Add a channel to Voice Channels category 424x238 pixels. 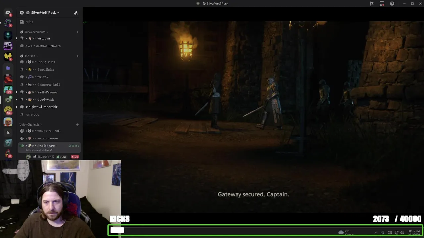77,125
